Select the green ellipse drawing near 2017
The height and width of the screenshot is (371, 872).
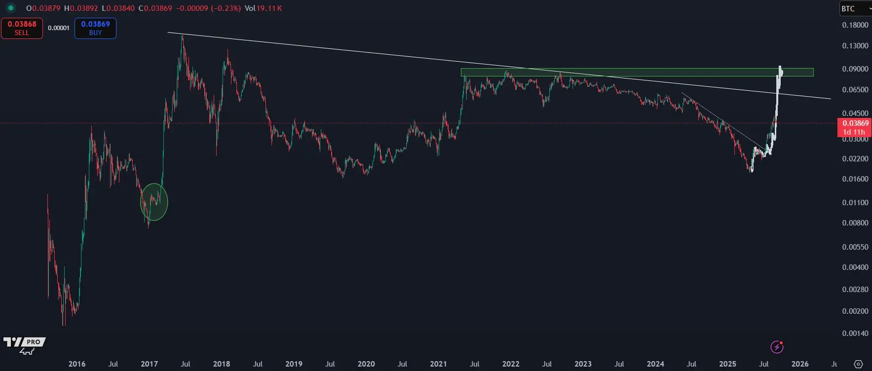tap(154, 202)
